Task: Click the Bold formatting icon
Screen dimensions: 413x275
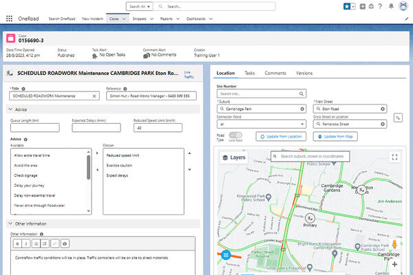Action: coord(16,243)
